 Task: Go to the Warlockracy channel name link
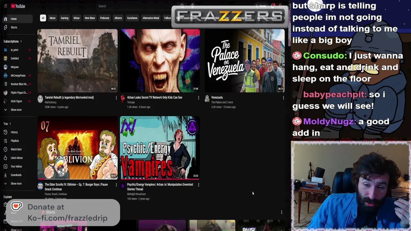(51, 102)
